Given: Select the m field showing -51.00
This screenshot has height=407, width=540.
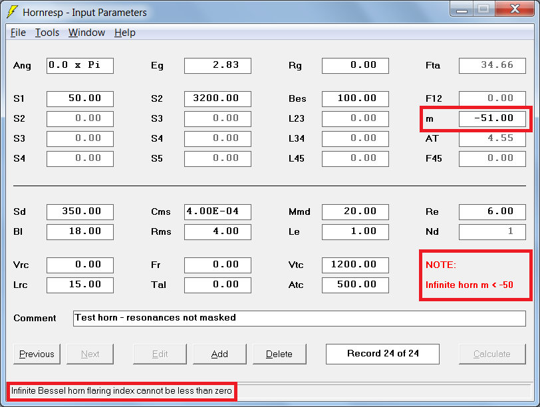Looking at the screenshot, I should [x=492, y=119].
